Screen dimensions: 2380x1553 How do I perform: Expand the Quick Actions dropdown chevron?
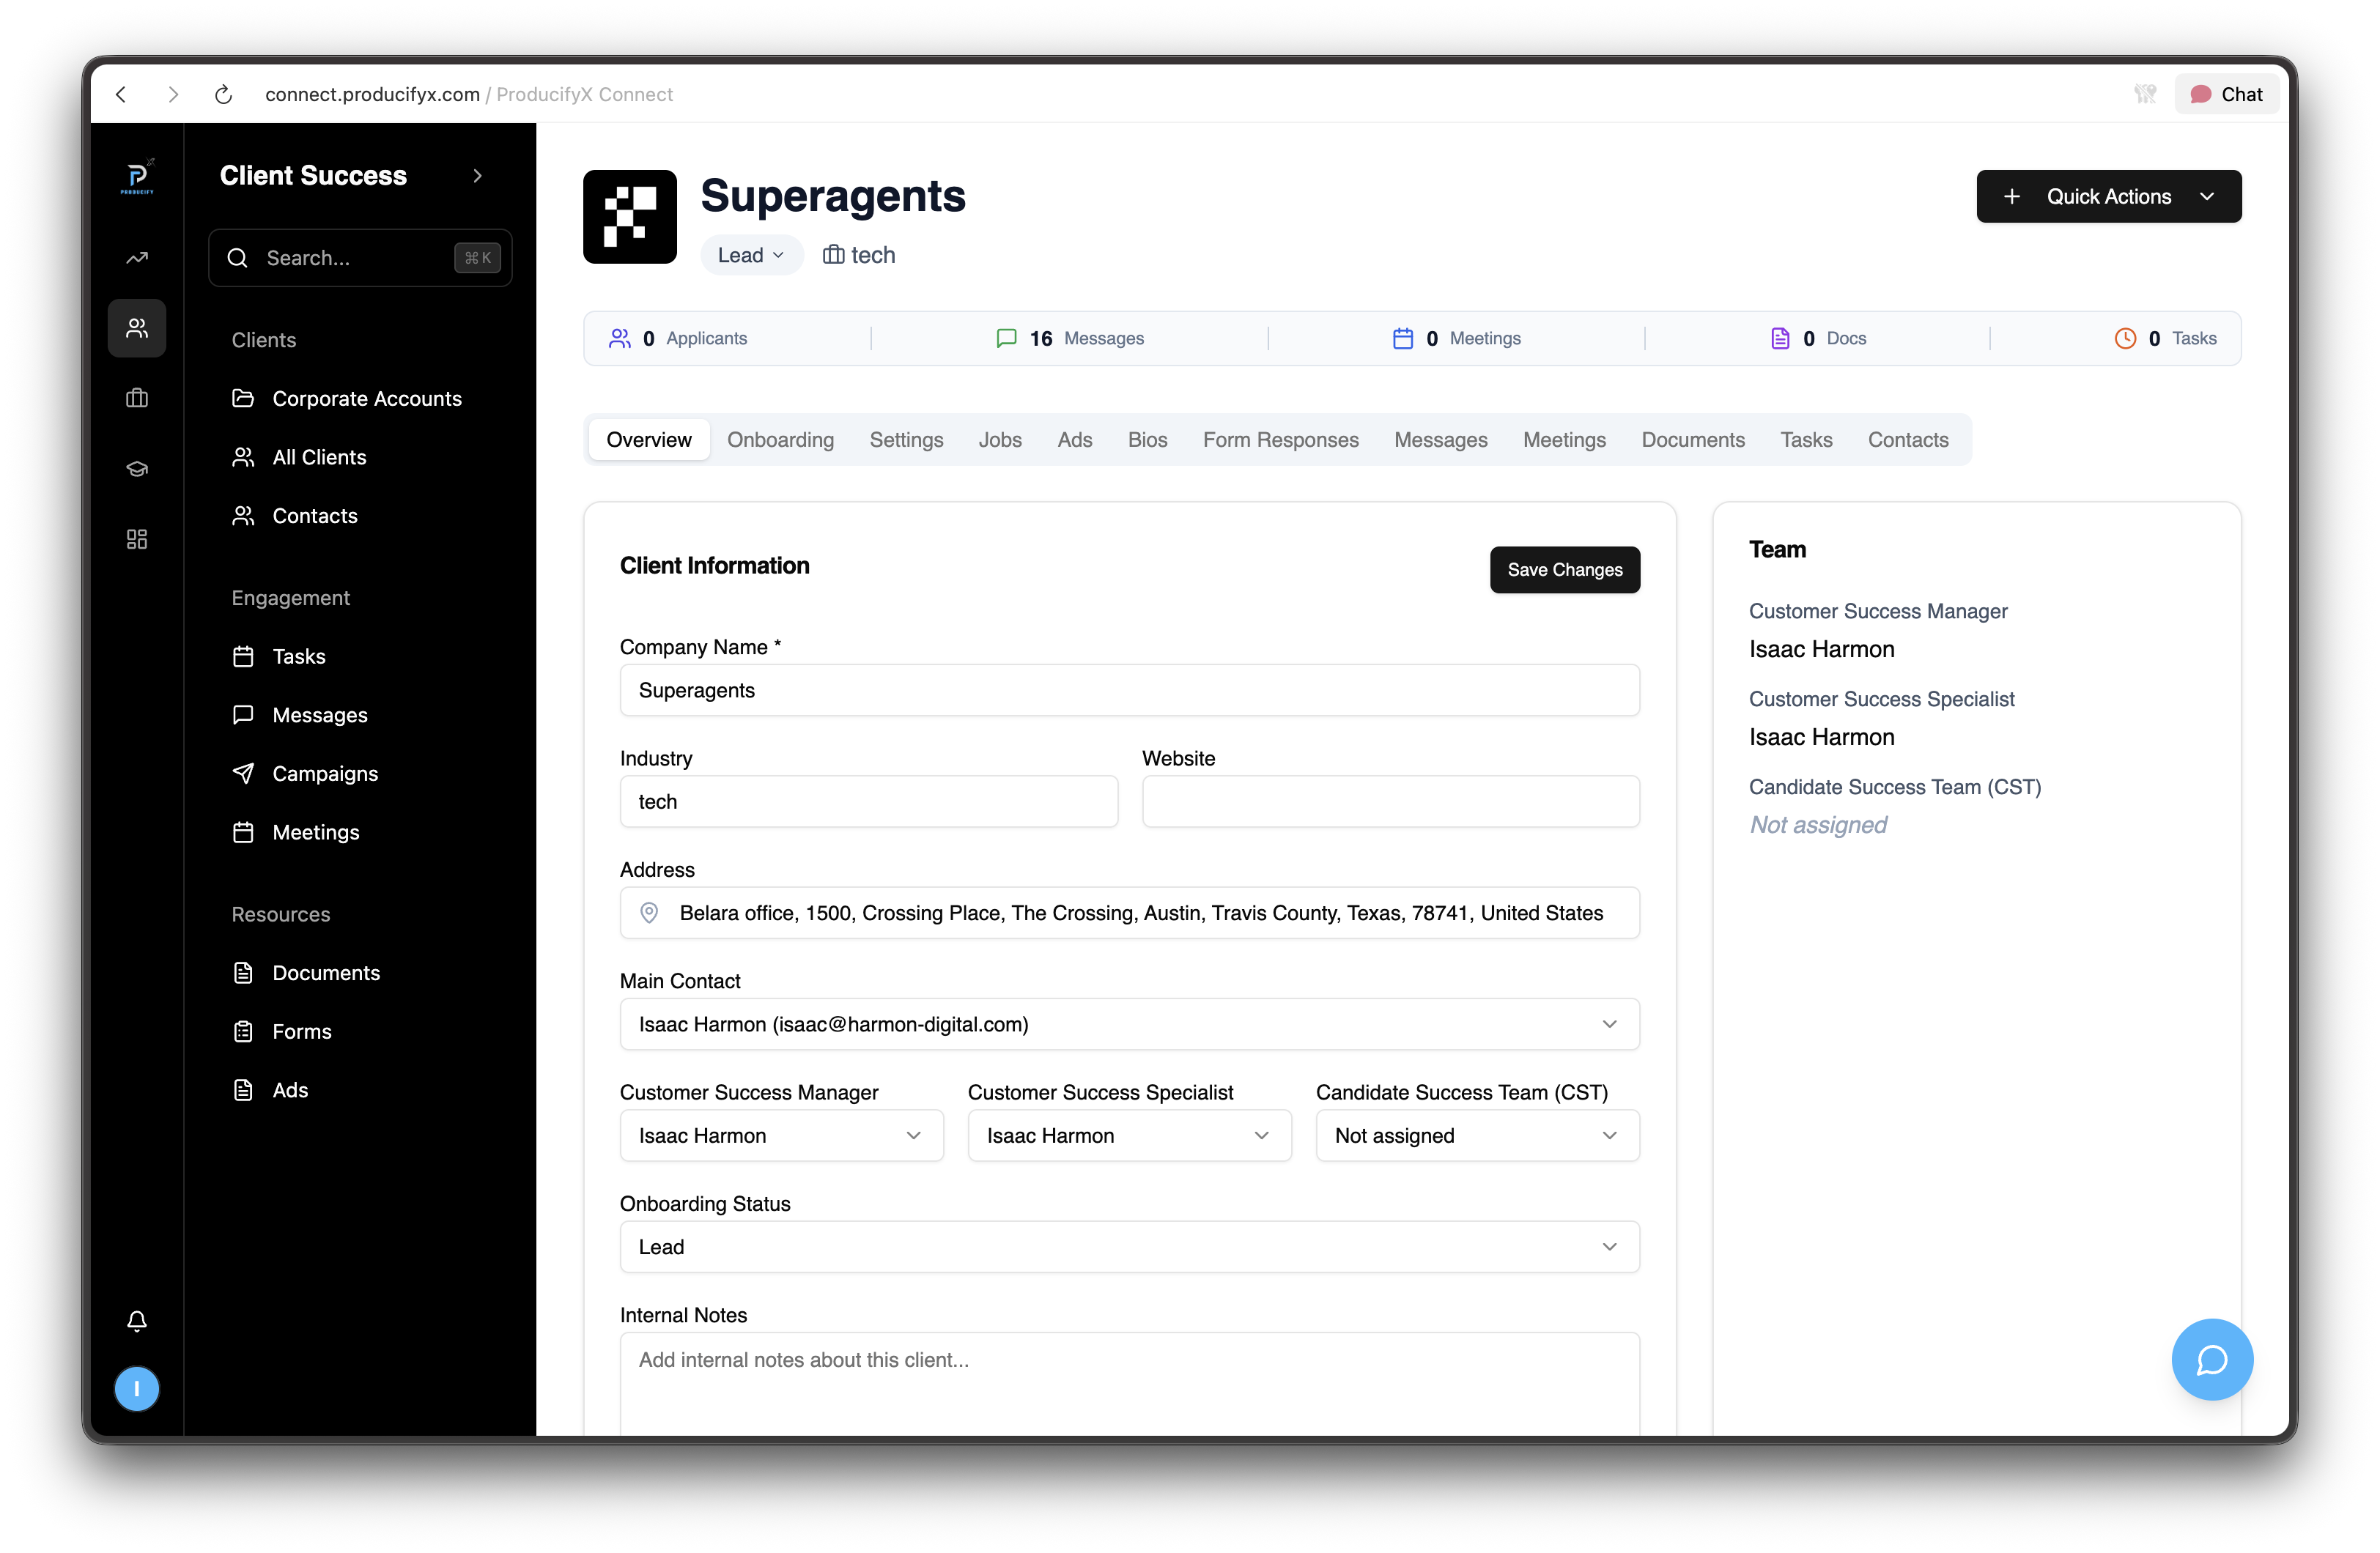(x=2208, y=196)
